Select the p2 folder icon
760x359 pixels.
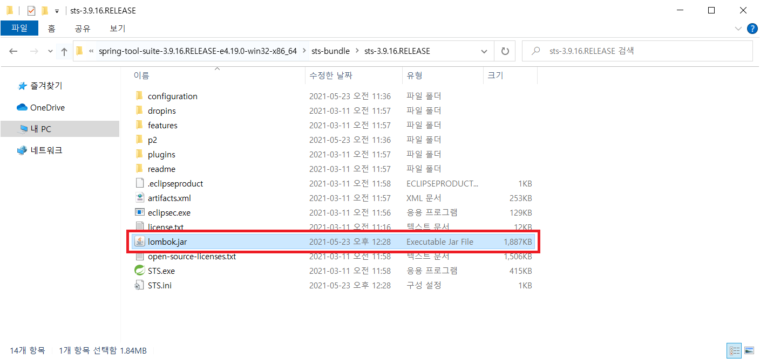[x=139, y=140]
